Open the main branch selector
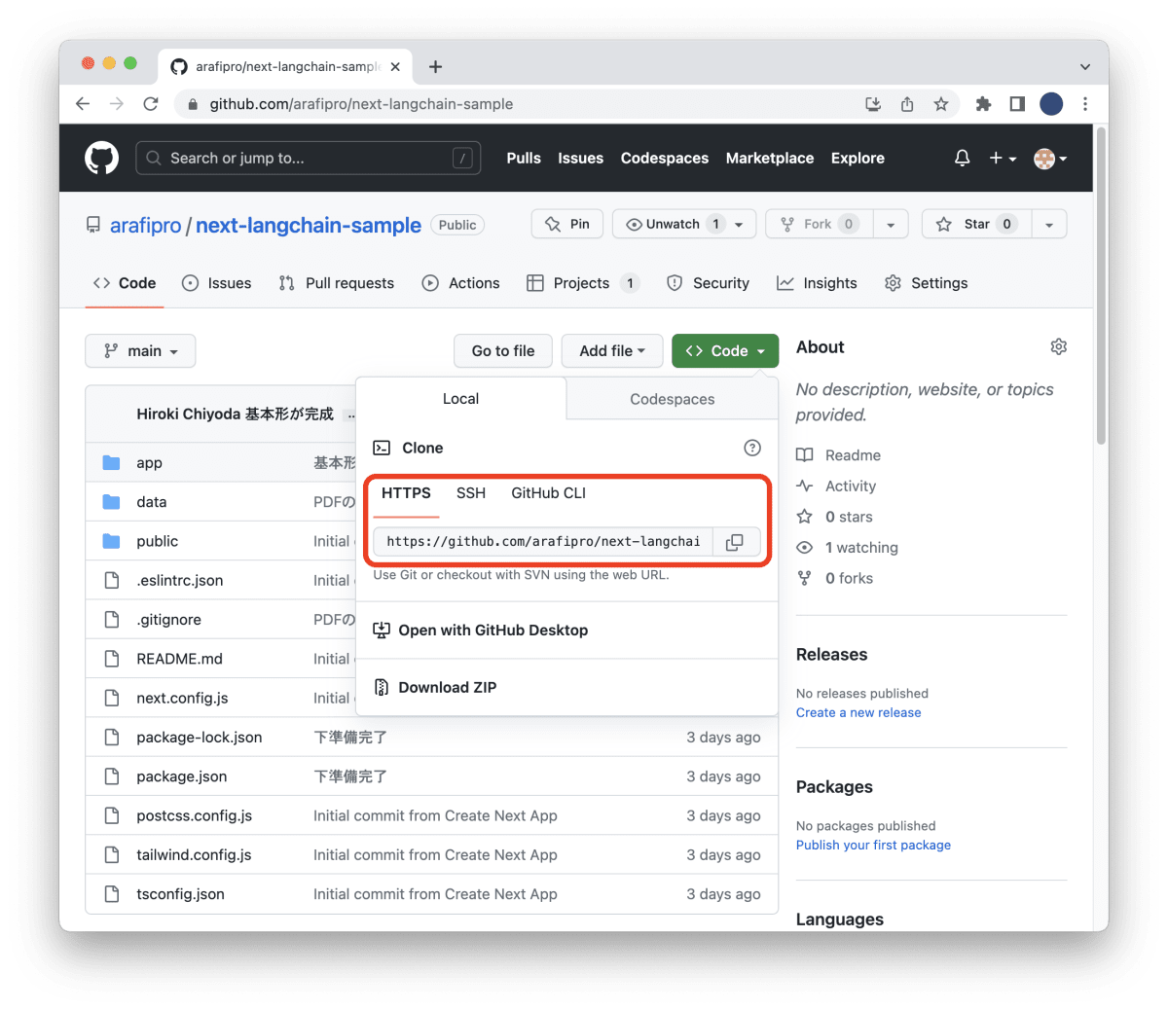Screen dimensions: 1168x1010 pos(140,351)
